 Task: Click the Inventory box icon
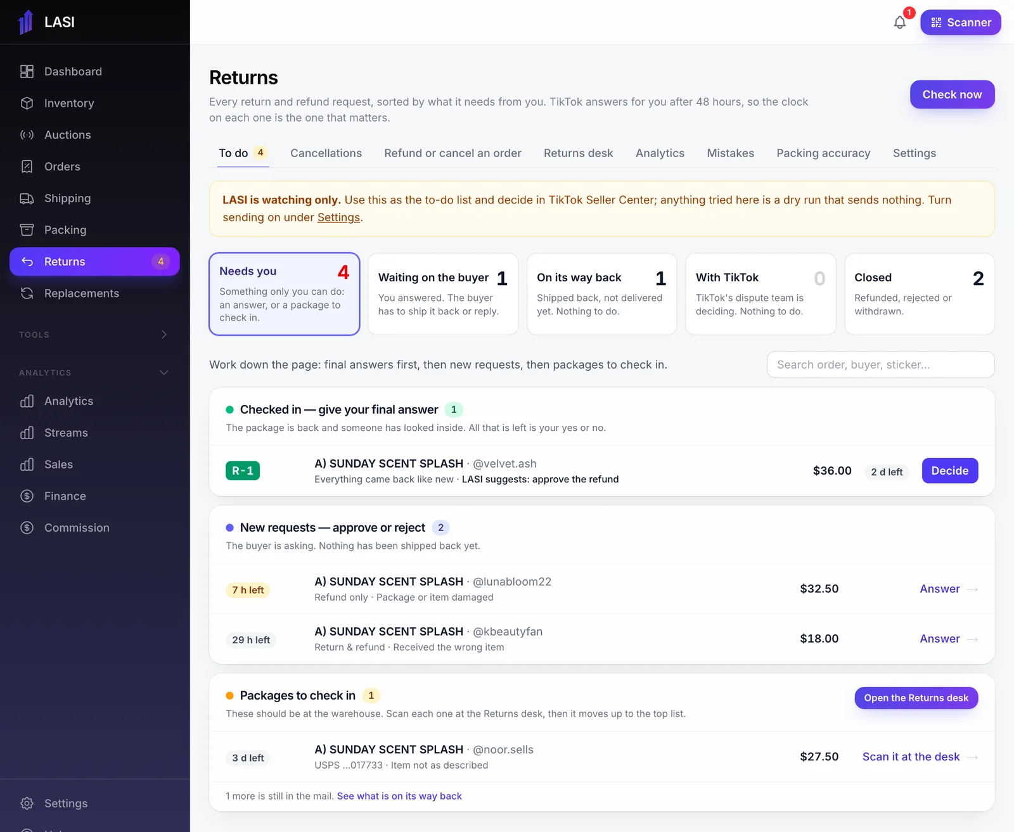pos(27,103)
